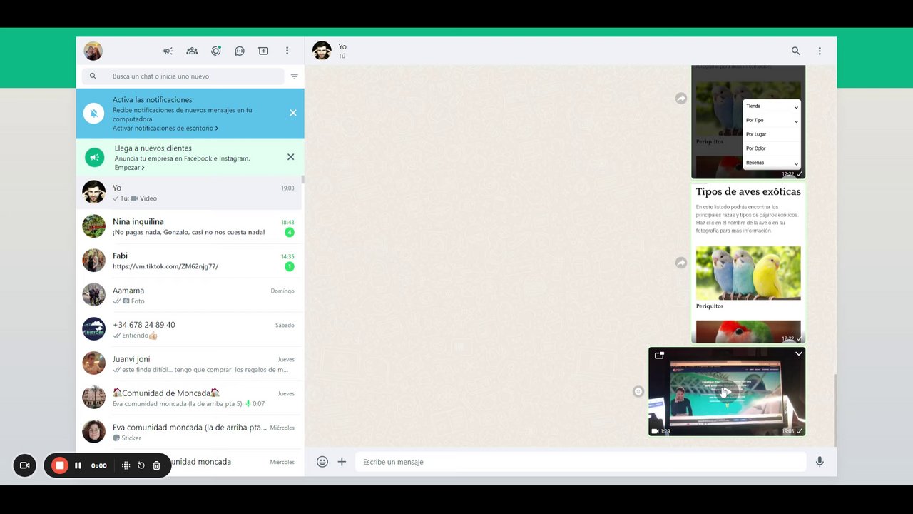Open the 'Nina inquilina' chat

(189, 227)
